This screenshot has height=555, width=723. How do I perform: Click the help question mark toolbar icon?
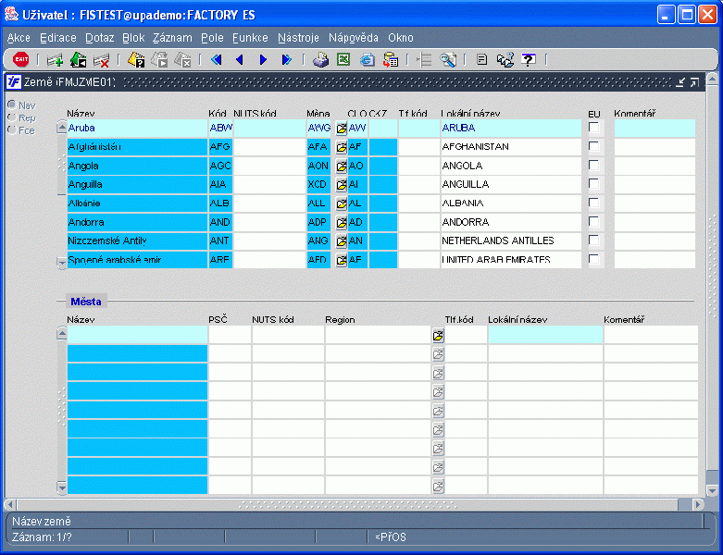(529, 59)
